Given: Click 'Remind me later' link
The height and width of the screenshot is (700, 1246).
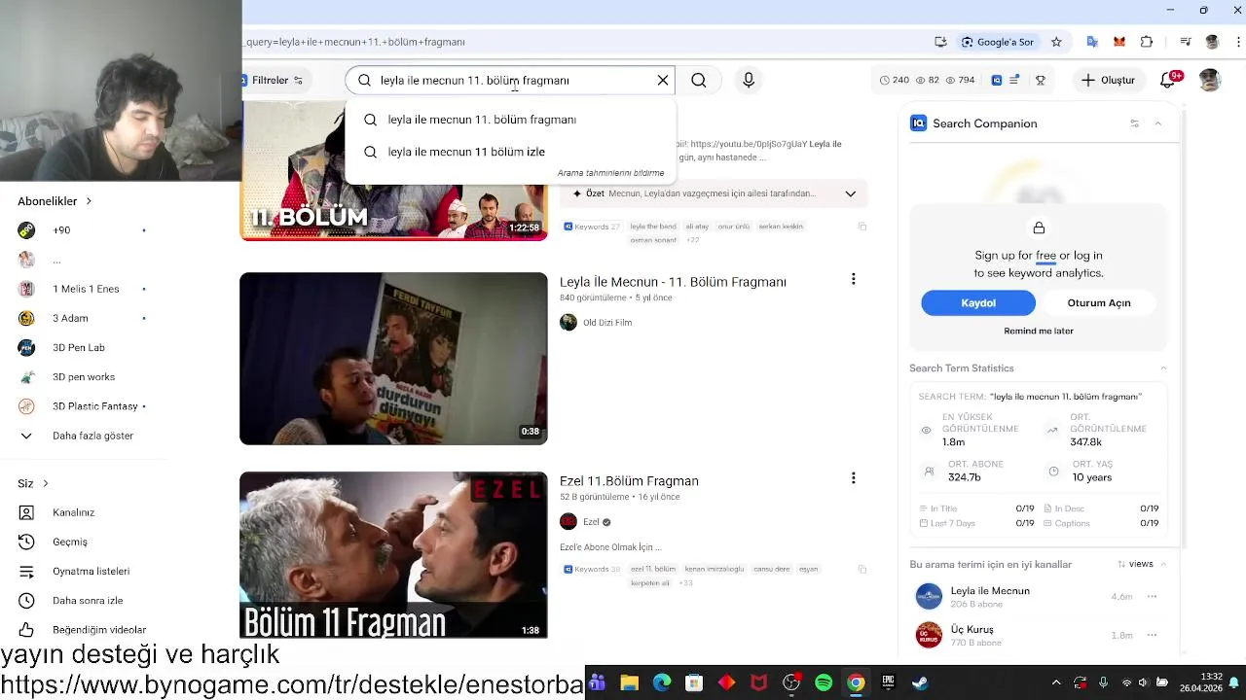Looking at the screenshot, I should point(1039,331).
